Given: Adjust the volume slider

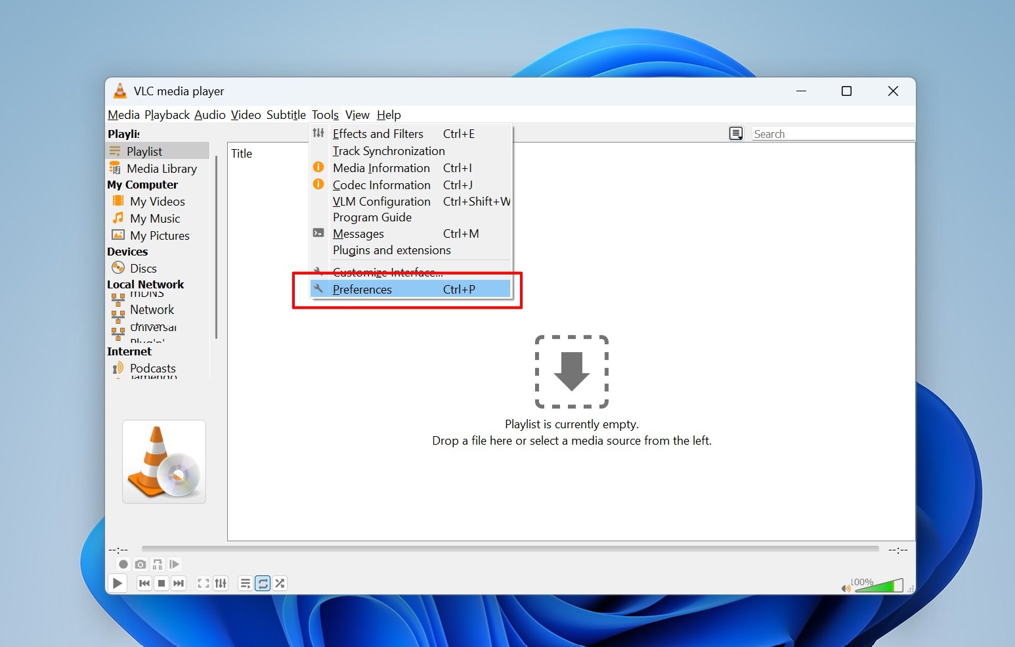Looking at the screenshot, I should (878, 585).
